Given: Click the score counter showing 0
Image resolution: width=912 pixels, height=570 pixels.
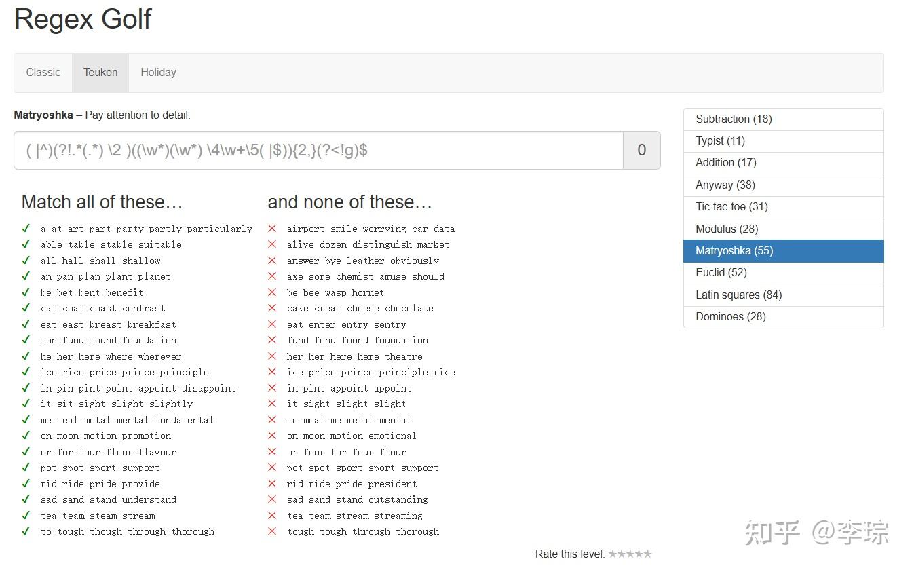Looking at the screenshot, I should (x=641, y=150).
